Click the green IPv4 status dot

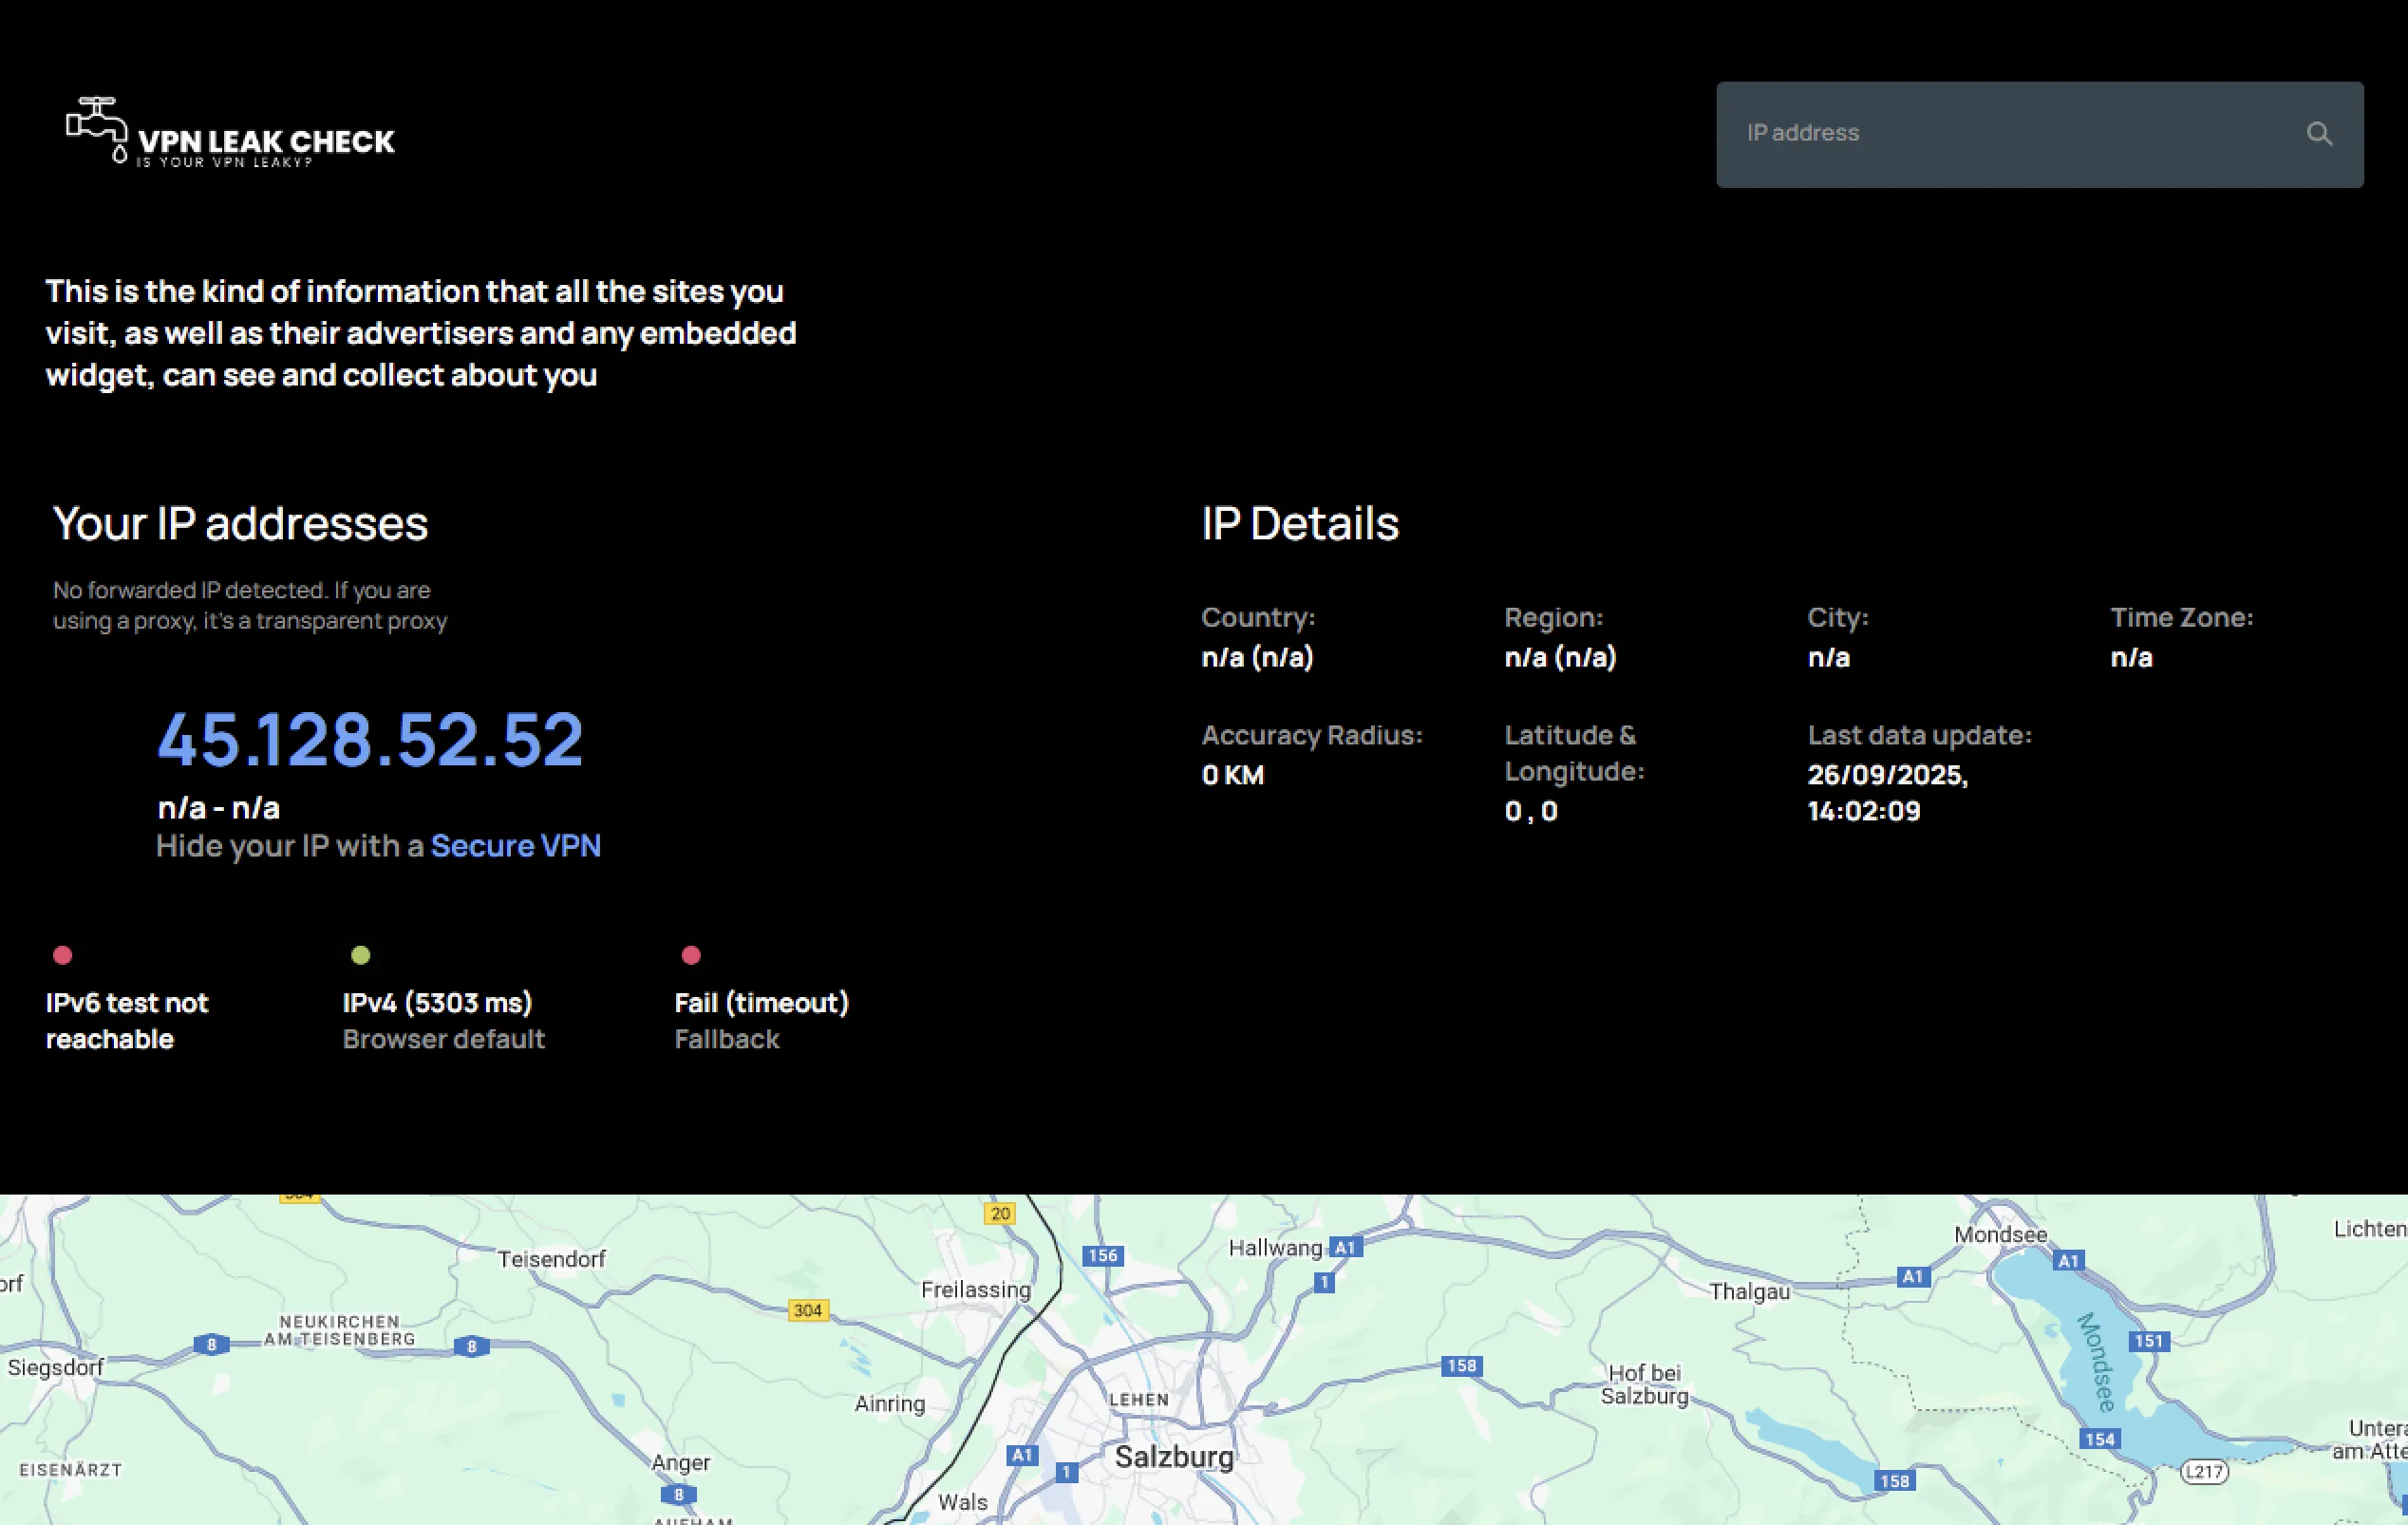pos(361,955)
